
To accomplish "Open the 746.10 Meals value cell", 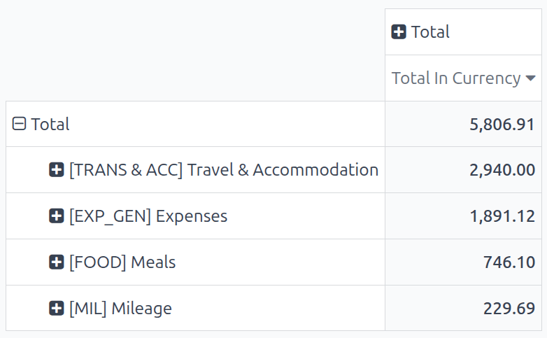I will [x=509, y=262].
